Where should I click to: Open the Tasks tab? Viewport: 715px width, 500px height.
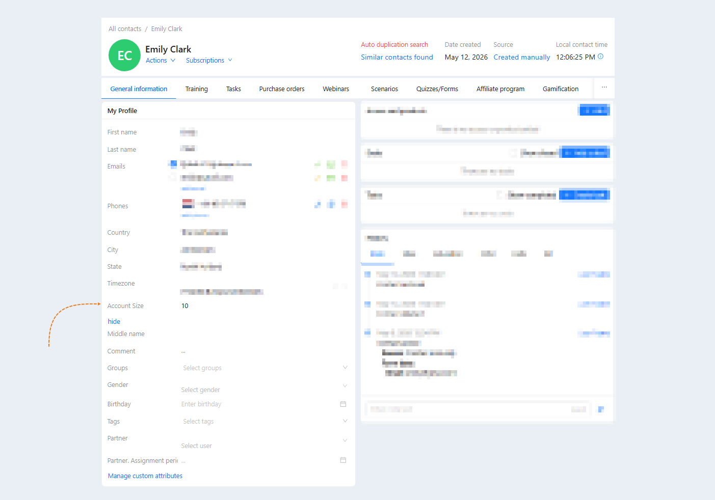click(233, 89)
